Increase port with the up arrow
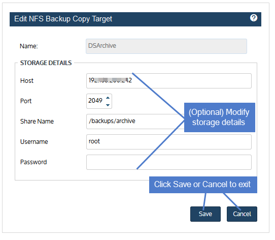Viewport: 275px width, 240px height. 108,98
